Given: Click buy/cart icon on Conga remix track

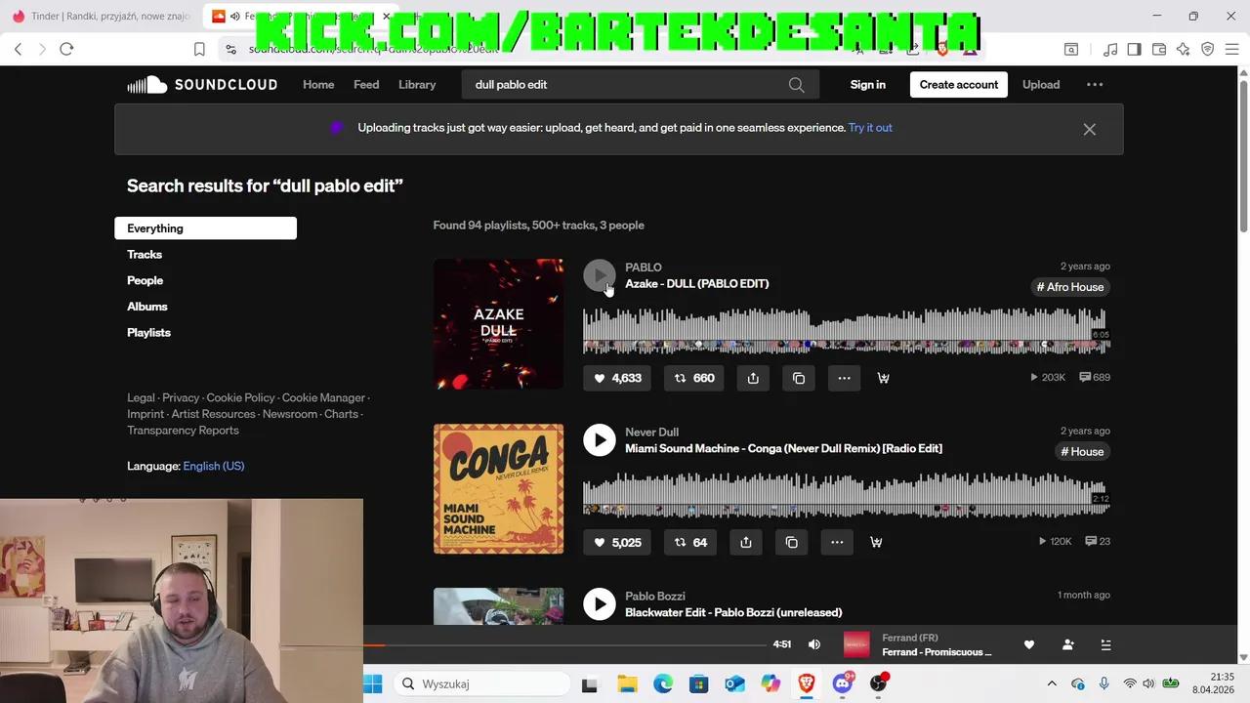Looking at the screenshot, I should tap(876, 542).
